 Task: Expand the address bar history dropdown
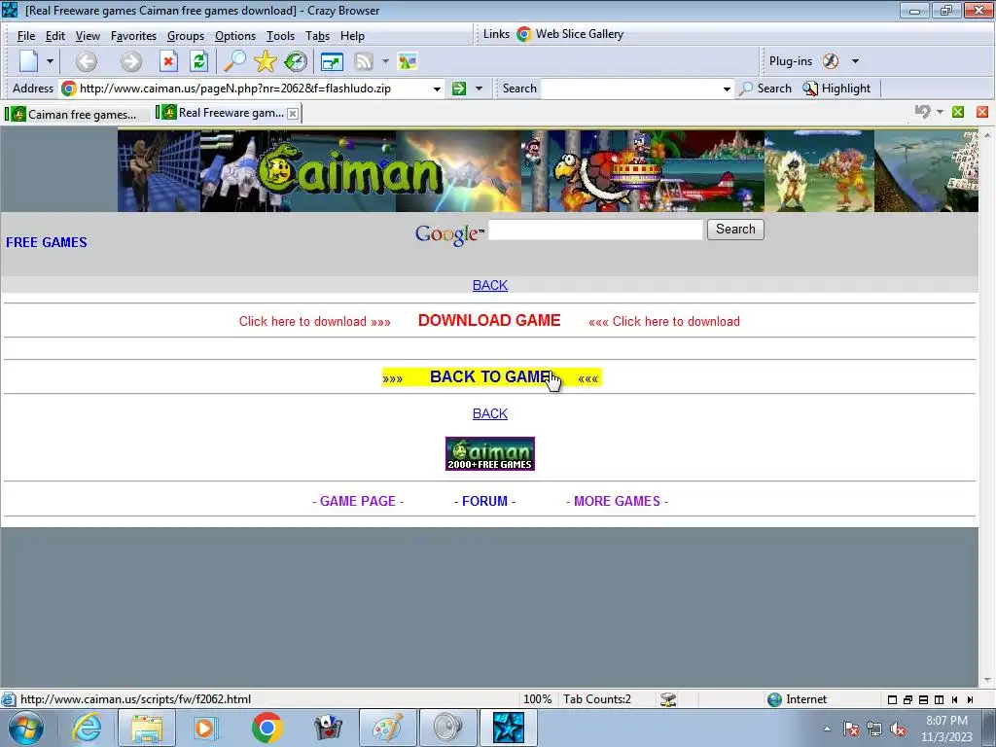point(437,89)
